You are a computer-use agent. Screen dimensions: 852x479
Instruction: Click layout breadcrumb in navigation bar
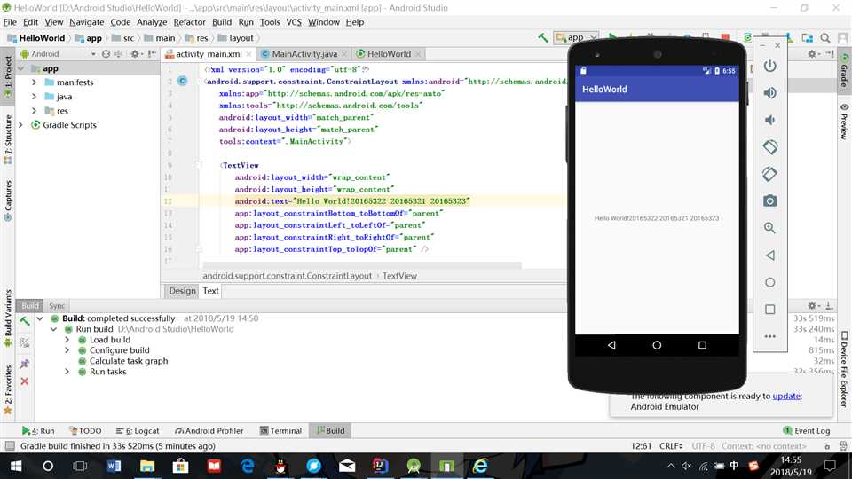coord(236,38)
